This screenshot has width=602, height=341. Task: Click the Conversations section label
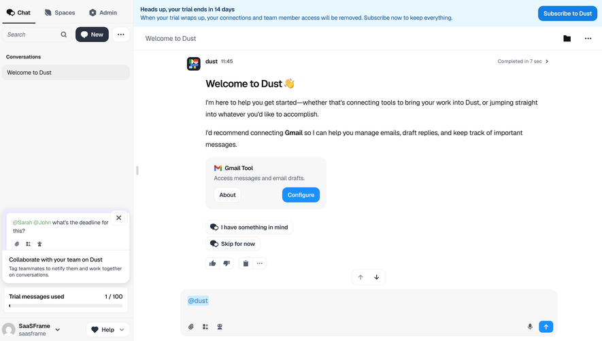(23, 57)
